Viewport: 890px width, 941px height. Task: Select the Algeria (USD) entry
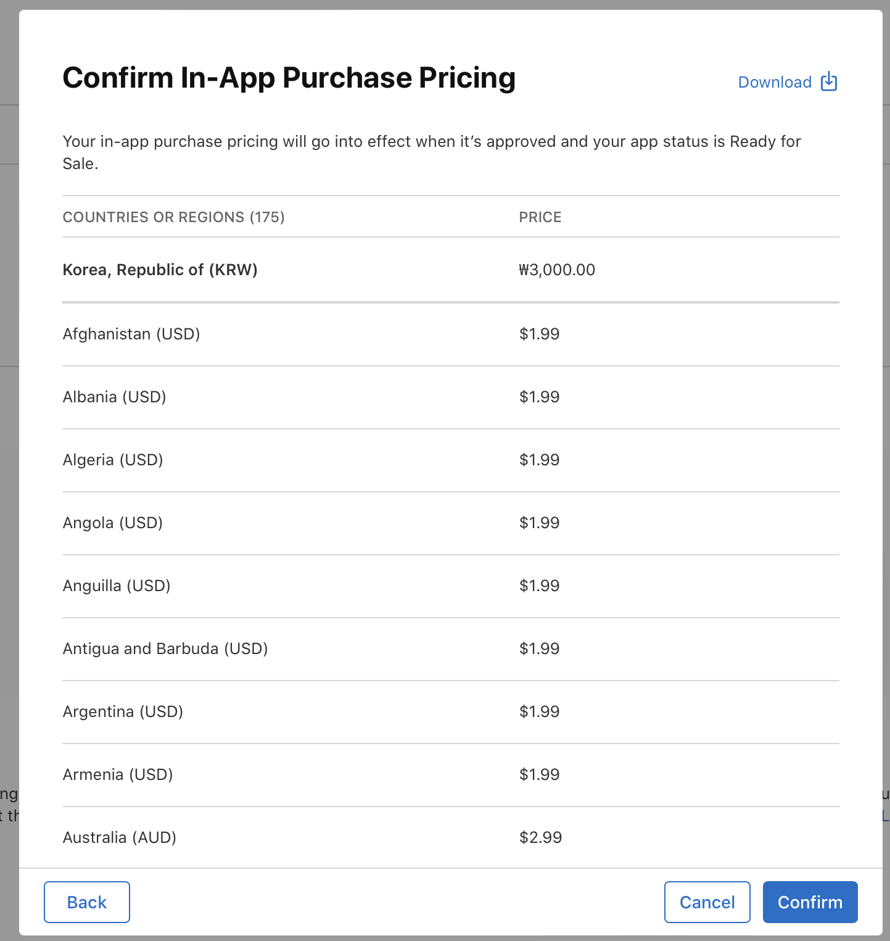click(x=113, y=460)
